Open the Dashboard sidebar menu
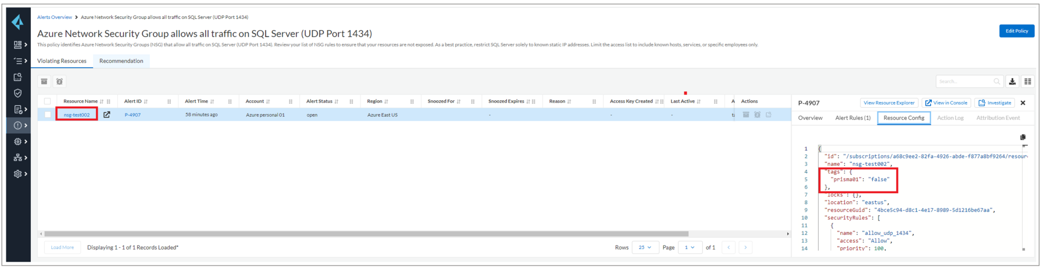 point(18,44)
